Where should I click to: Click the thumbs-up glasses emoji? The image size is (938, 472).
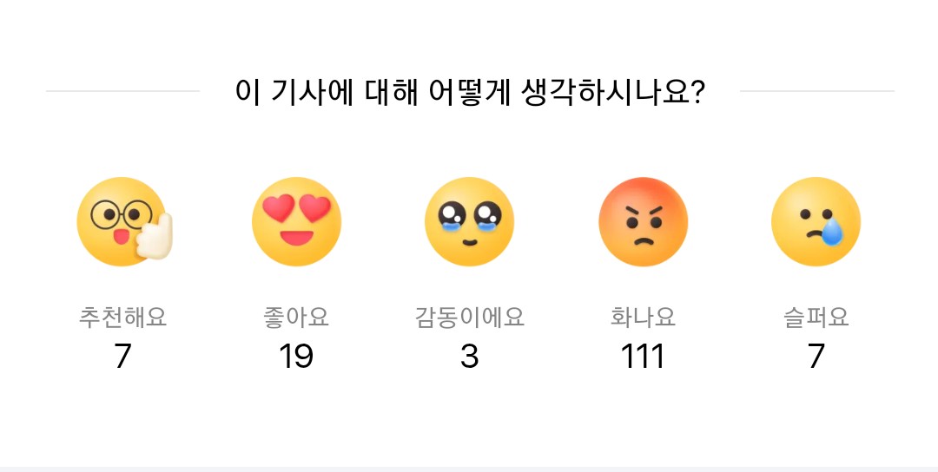[x=122, y=222]
